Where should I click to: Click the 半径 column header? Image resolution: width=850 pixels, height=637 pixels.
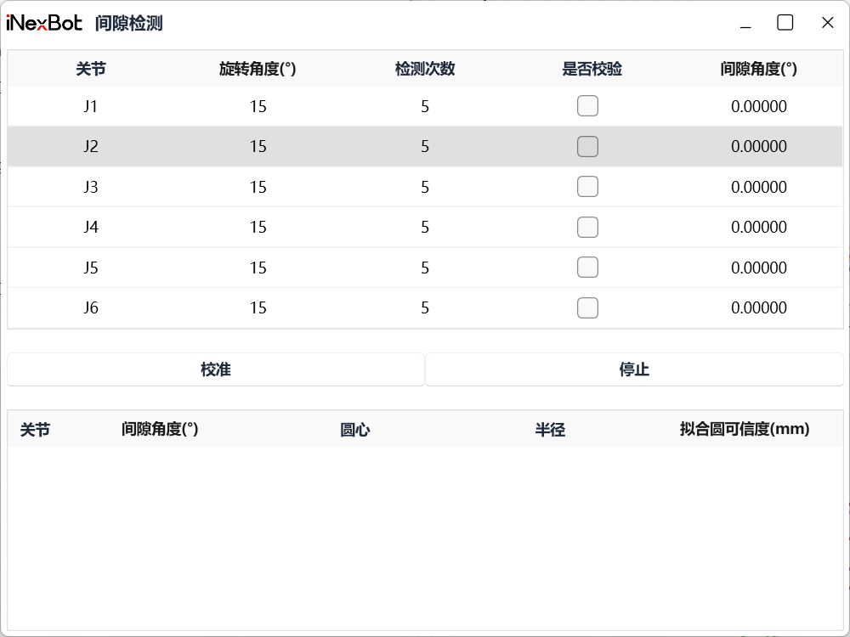[x=550, y=430]
